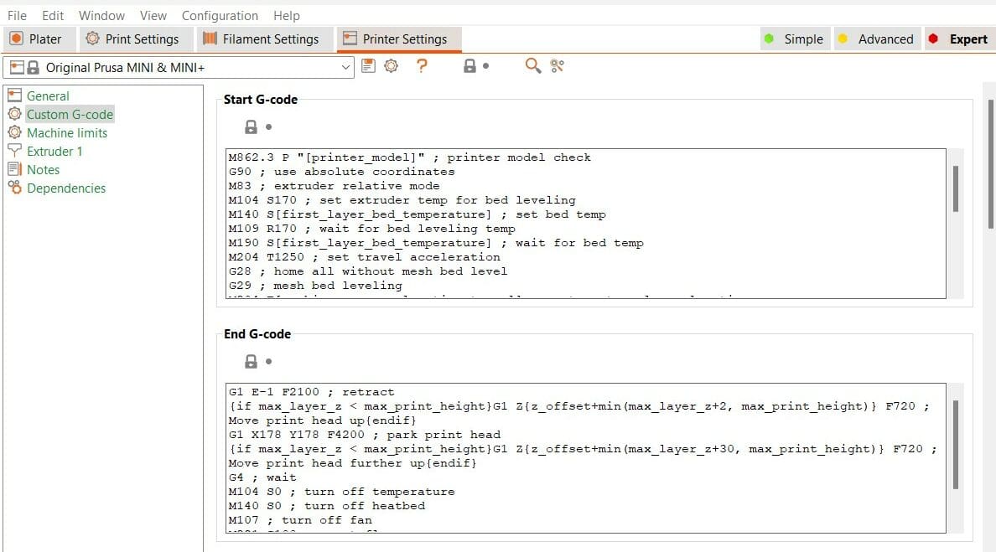
Task: Click the 'G29 ; mesh bed leveling' line
Action: pos(315,286)
